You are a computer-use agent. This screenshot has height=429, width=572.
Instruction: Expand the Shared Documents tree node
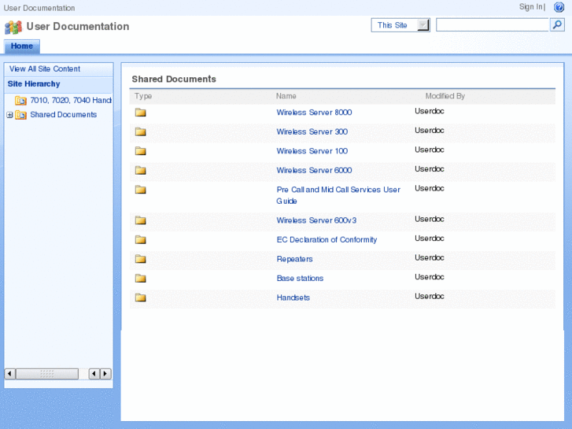pyautogui.click(x=9, y=115)
